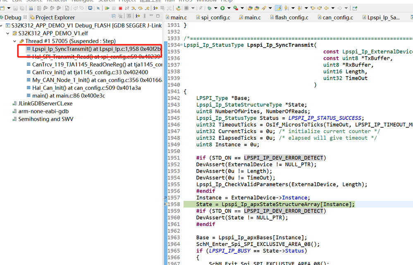This screenshot has width=413, height=265.
Task: Go to next annotation
Action: 286,8
